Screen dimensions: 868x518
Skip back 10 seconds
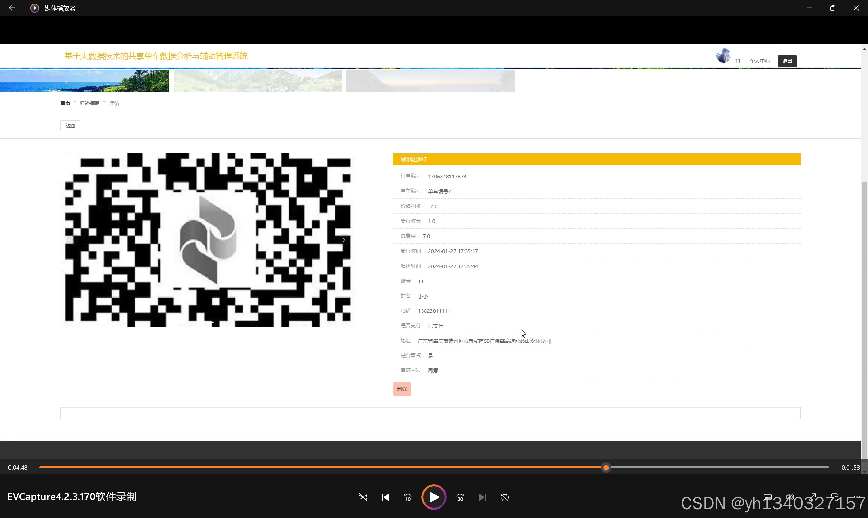coord(408,497)
